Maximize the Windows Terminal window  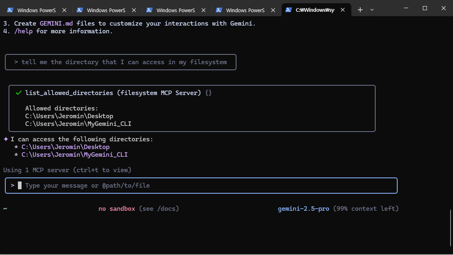[x=425, y=8]
